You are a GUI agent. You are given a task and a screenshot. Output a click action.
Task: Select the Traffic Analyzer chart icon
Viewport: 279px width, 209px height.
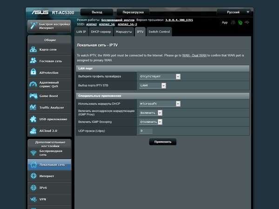pos(33,107)
